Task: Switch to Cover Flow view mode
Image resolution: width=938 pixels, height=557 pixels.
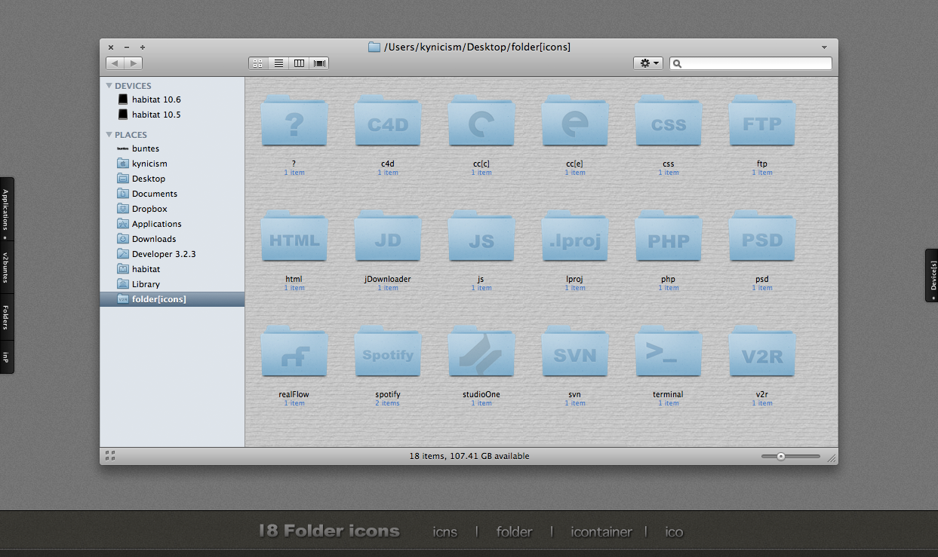Action: 319,63
